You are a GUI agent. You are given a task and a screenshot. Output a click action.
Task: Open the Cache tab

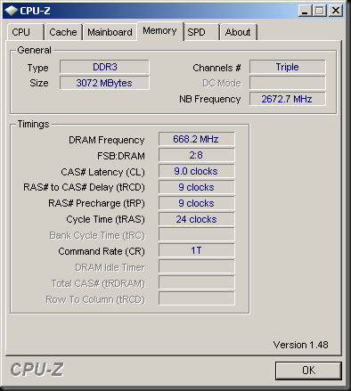coord(63,32)
